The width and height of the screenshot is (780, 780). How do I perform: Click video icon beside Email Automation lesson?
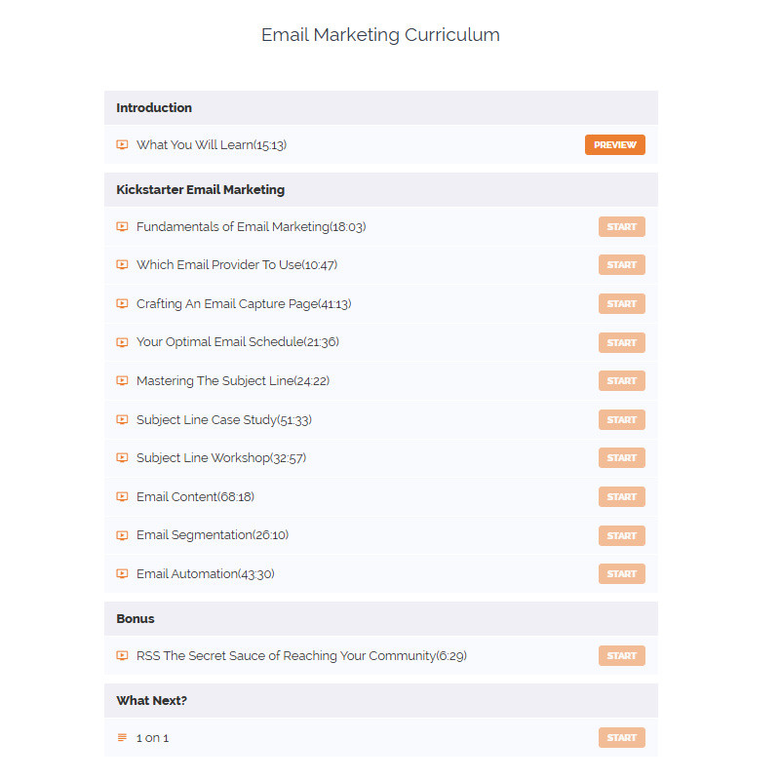coord(122,574)
